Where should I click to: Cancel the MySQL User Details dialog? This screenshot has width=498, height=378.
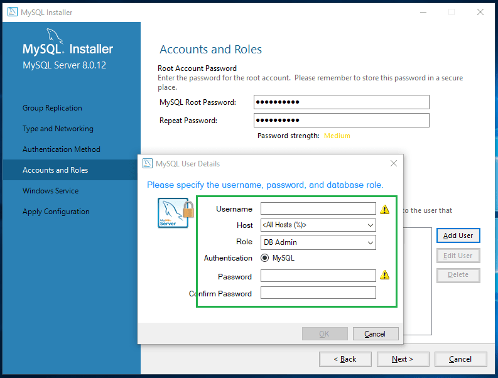375,334
